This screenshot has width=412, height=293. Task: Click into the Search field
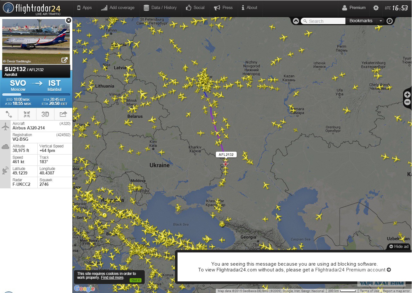323,21
